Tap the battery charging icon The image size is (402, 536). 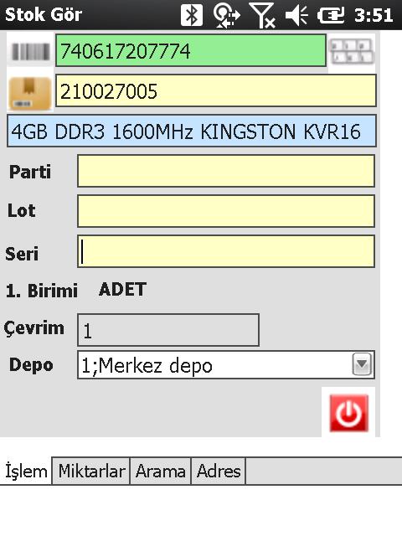[x=331, y=15]
